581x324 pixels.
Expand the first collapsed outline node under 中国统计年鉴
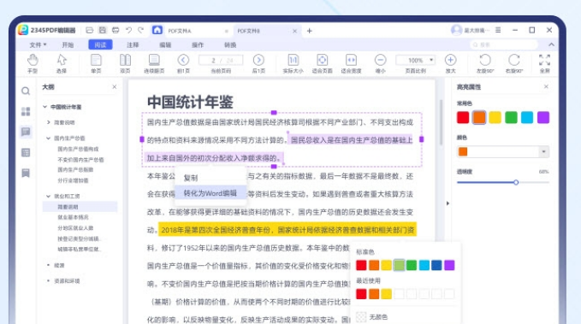coord(49,122)
